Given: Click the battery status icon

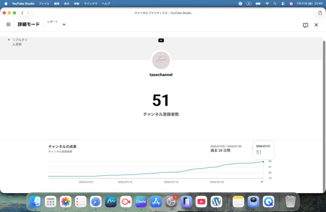Looking at the screenshot, I should tap(258, 4).
